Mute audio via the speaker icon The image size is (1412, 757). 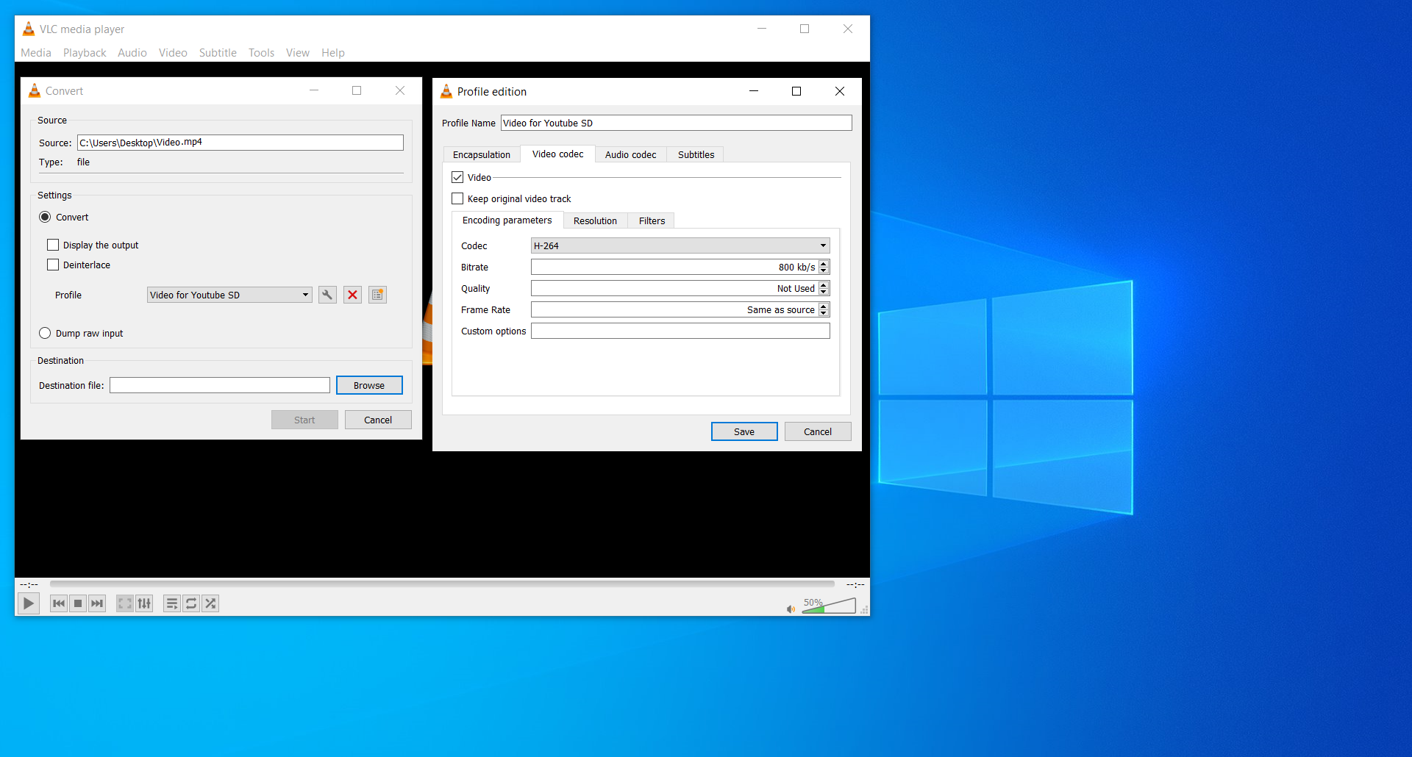(x=791, y=609)
